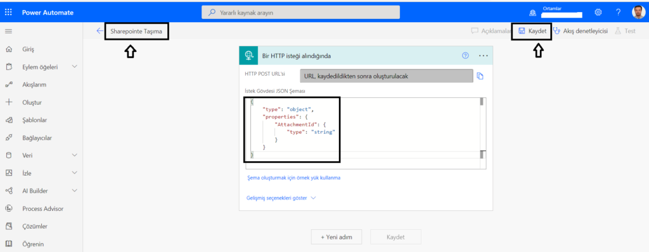This screenshot has width=649, height=252.
Task: Save the flow with top Kaydet
Action: [532, 31]
